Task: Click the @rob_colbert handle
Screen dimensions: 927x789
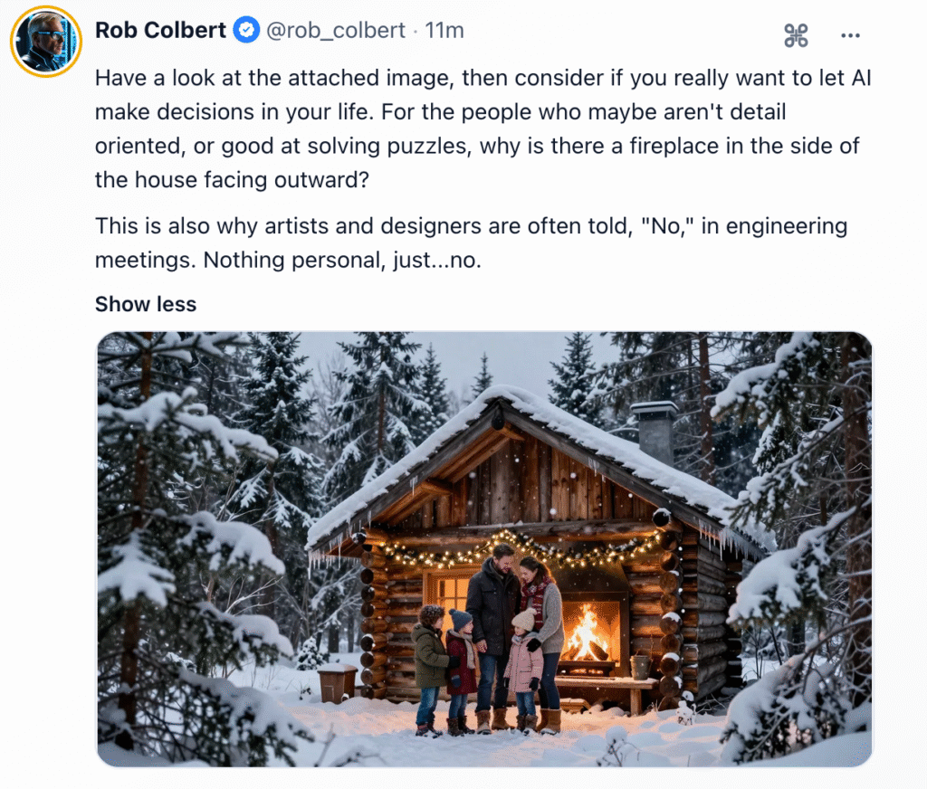Action: pos(336,31)
